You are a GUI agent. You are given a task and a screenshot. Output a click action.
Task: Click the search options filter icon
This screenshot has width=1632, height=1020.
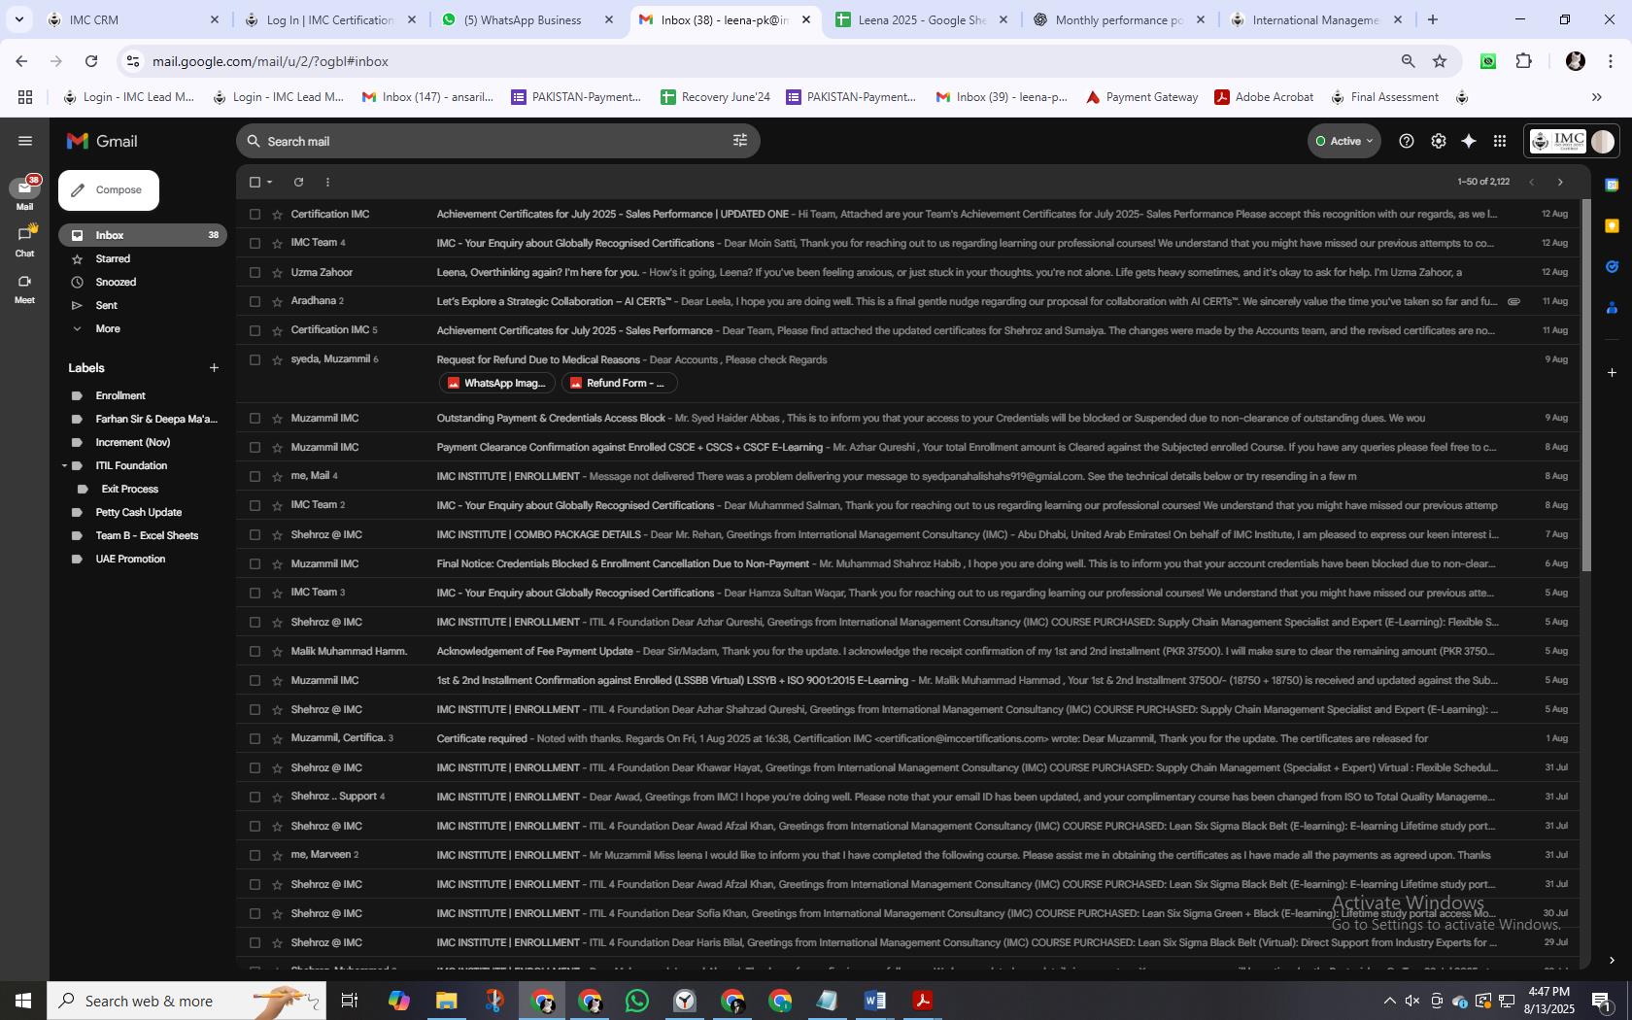tap(740, 141)
